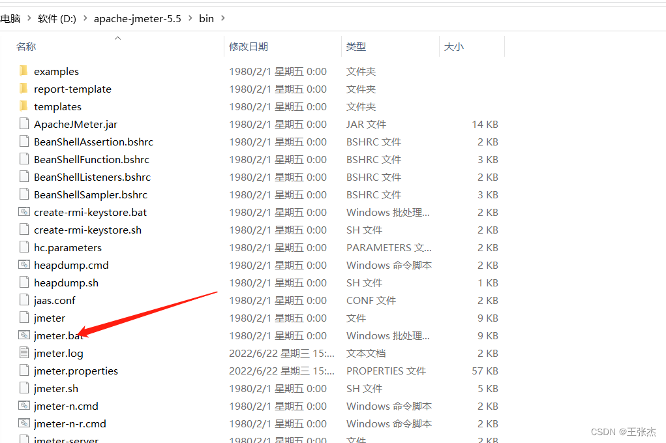Select the extensionless jmeter file icon
The width and height of the screenshot is (666, 443).
pos(24,317)
